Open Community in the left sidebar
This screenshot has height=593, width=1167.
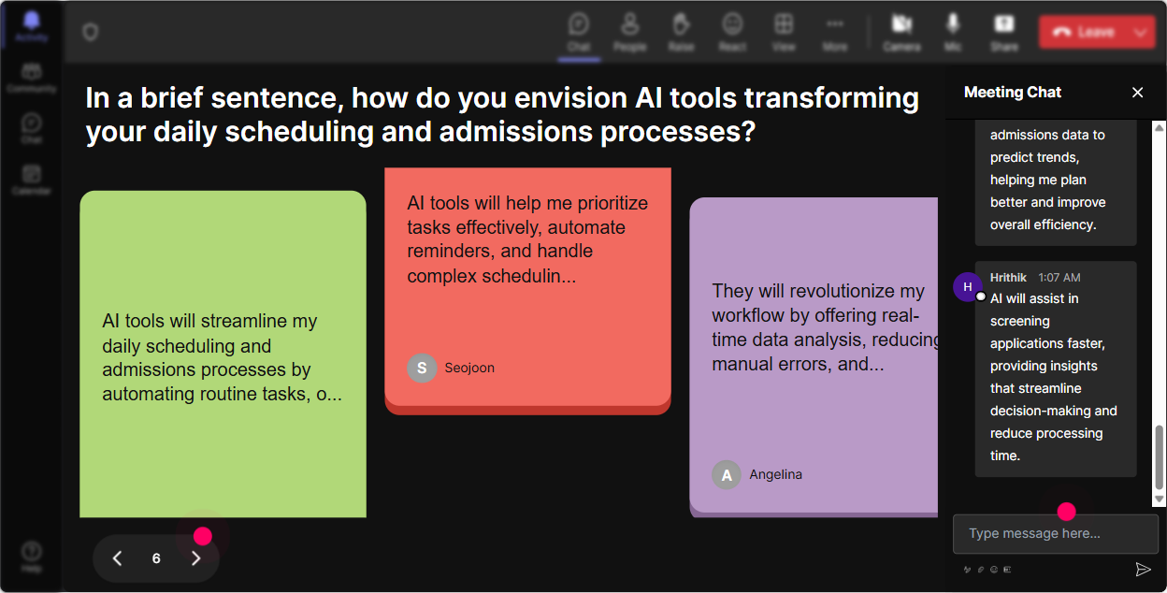coord(32,78)
